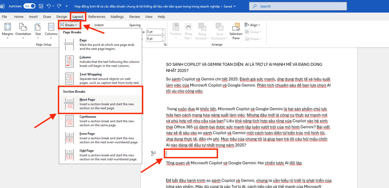Insert an Odd Page section break
The width and height of the screenshot is (389, 188).
101,155
